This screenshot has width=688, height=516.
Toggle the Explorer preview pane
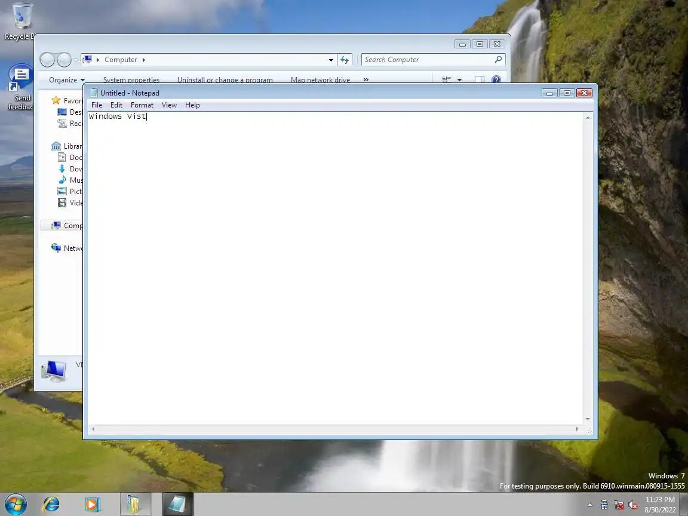tap(480, 79)
